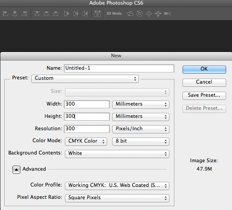232x210 pixels.
Task: Select the 3D Rotate mode icon
Action: click(x=130, y=13)
